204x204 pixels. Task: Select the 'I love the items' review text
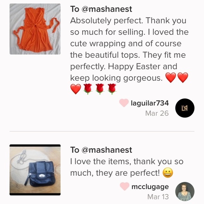click(127, 167)
